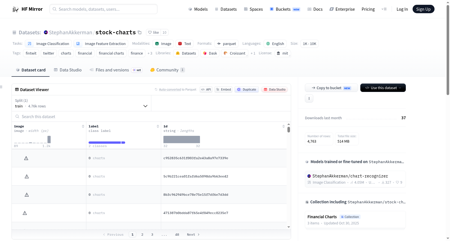Open Models in top navigation
The image size is (450, 241).
click(x=198, y=9)
